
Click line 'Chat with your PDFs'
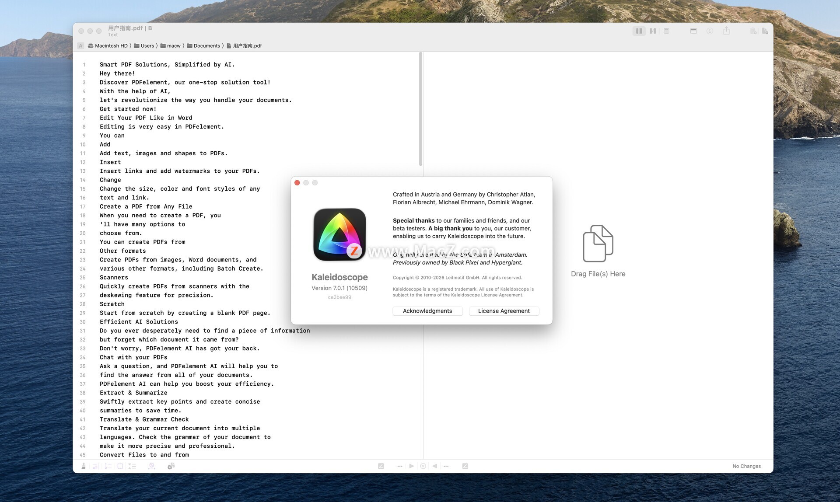click(133, 357)
